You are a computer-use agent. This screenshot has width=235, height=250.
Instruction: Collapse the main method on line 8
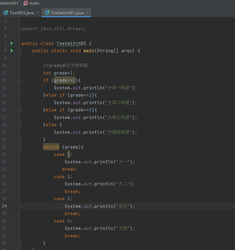[20, 51]
